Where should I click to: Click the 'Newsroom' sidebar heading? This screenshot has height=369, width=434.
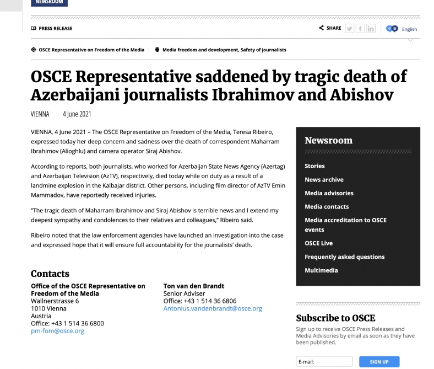pyautogui.click(x=329, y=141)
